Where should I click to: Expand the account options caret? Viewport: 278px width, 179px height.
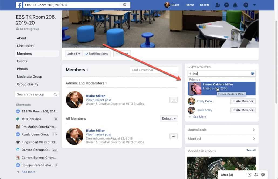(254, 5)
